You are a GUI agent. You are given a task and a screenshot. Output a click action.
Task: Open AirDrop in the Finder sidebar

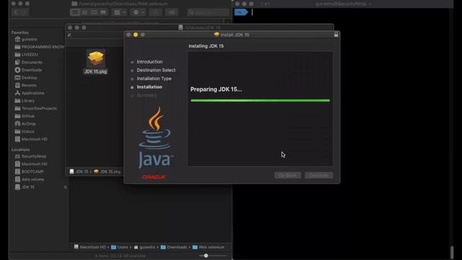(x=25, y=123)
